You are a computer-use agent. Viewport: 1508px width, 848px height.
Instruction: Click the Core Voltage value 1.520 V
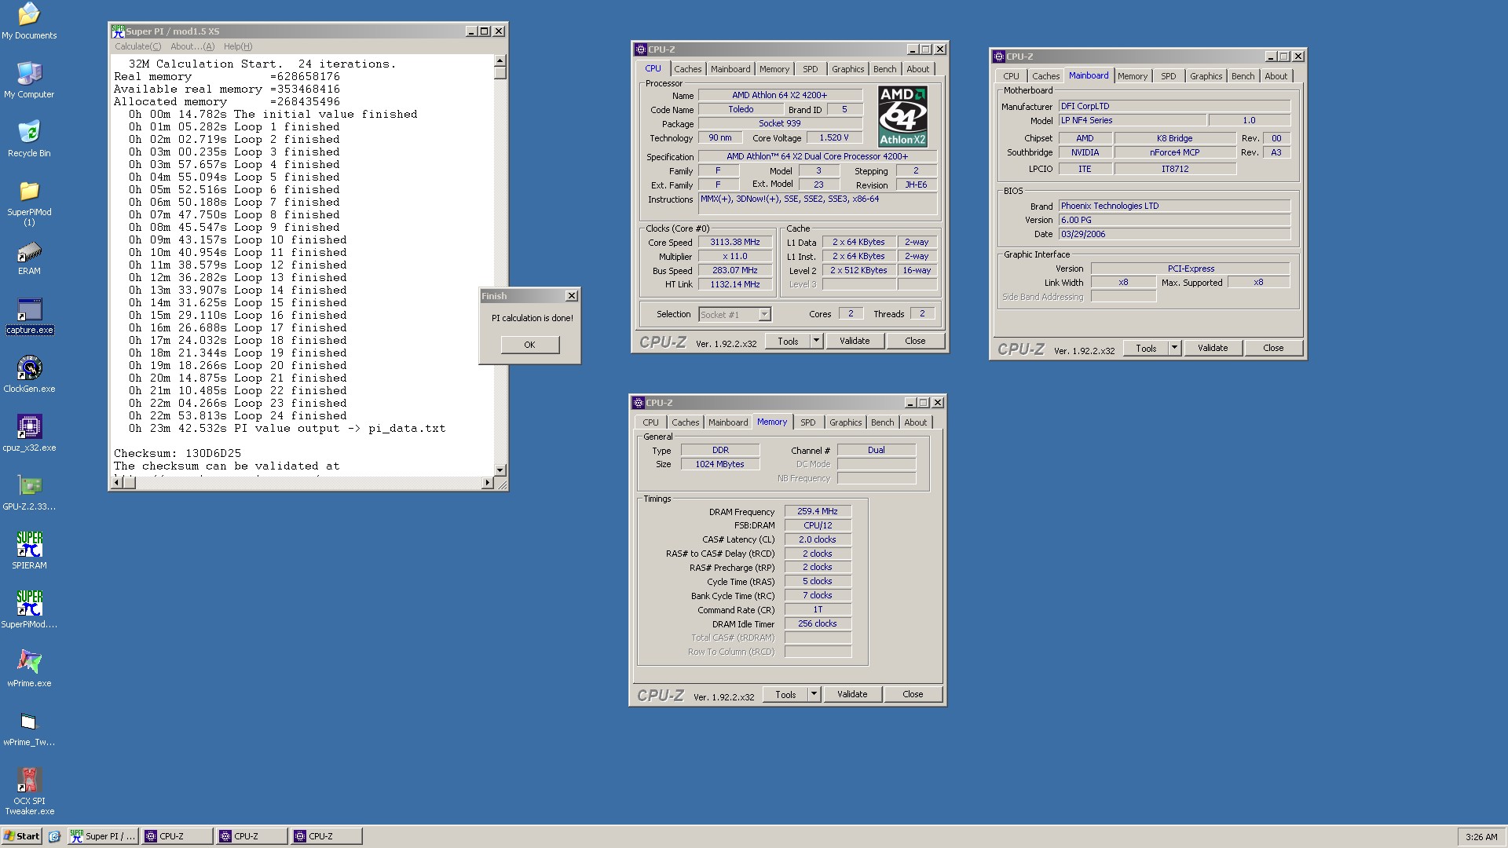(x=834, y=137)
